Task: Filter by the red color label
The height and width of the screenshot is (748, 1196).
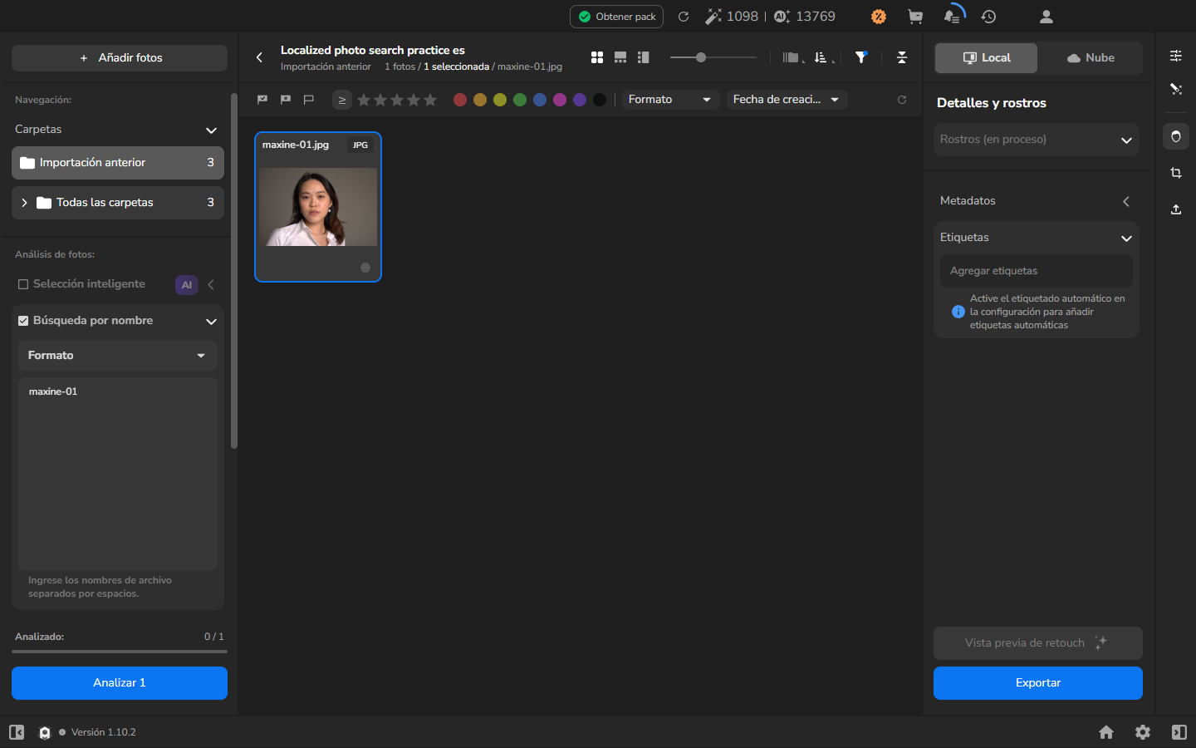Action: pyautogui.click(x=460, y=100)
